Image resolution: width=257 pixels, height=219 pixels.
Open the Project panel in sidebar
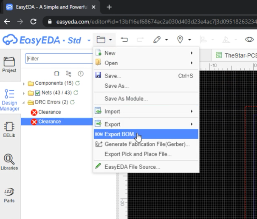point(9,65)
